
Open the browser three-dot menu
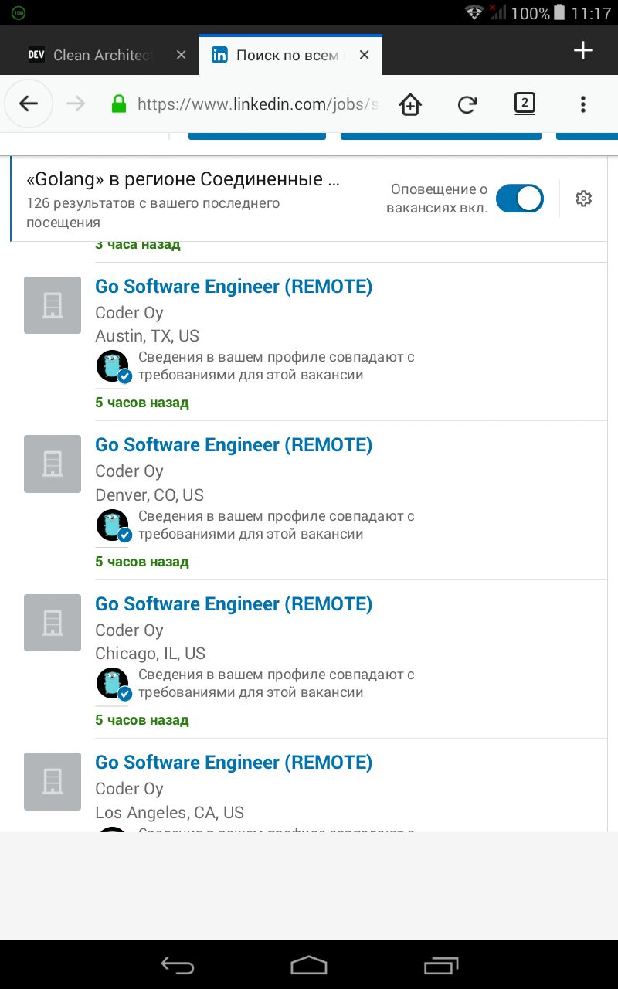pos(583,104)
